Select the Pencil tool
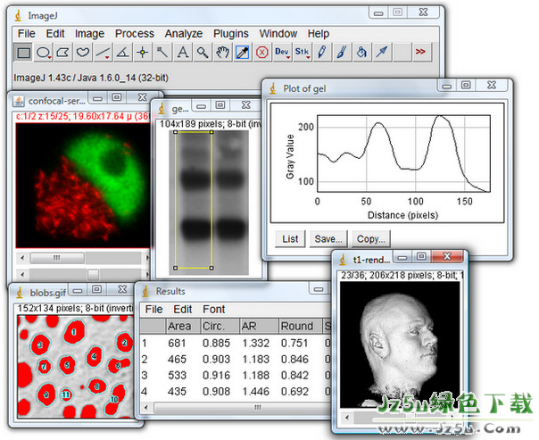This screenshot has height=440, width=539. [x=322, y=53]
